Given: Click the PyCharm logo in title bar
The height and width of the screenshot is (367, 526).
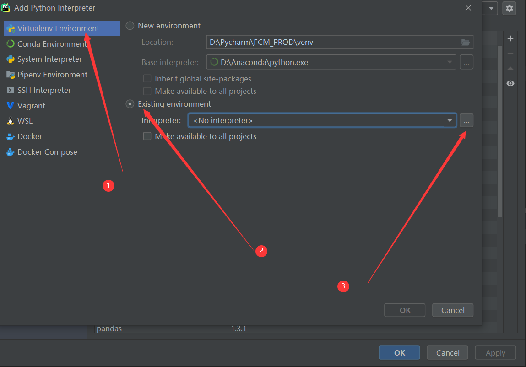Looking at the screenshot, I should [5, 7].
